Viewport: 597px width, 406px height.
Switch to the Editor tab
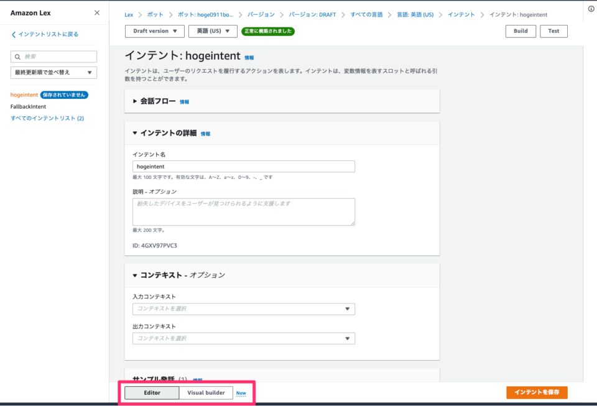(152, 393)
